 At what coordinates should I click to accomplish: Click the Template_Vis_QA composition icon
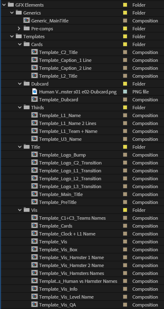(35, 304)
